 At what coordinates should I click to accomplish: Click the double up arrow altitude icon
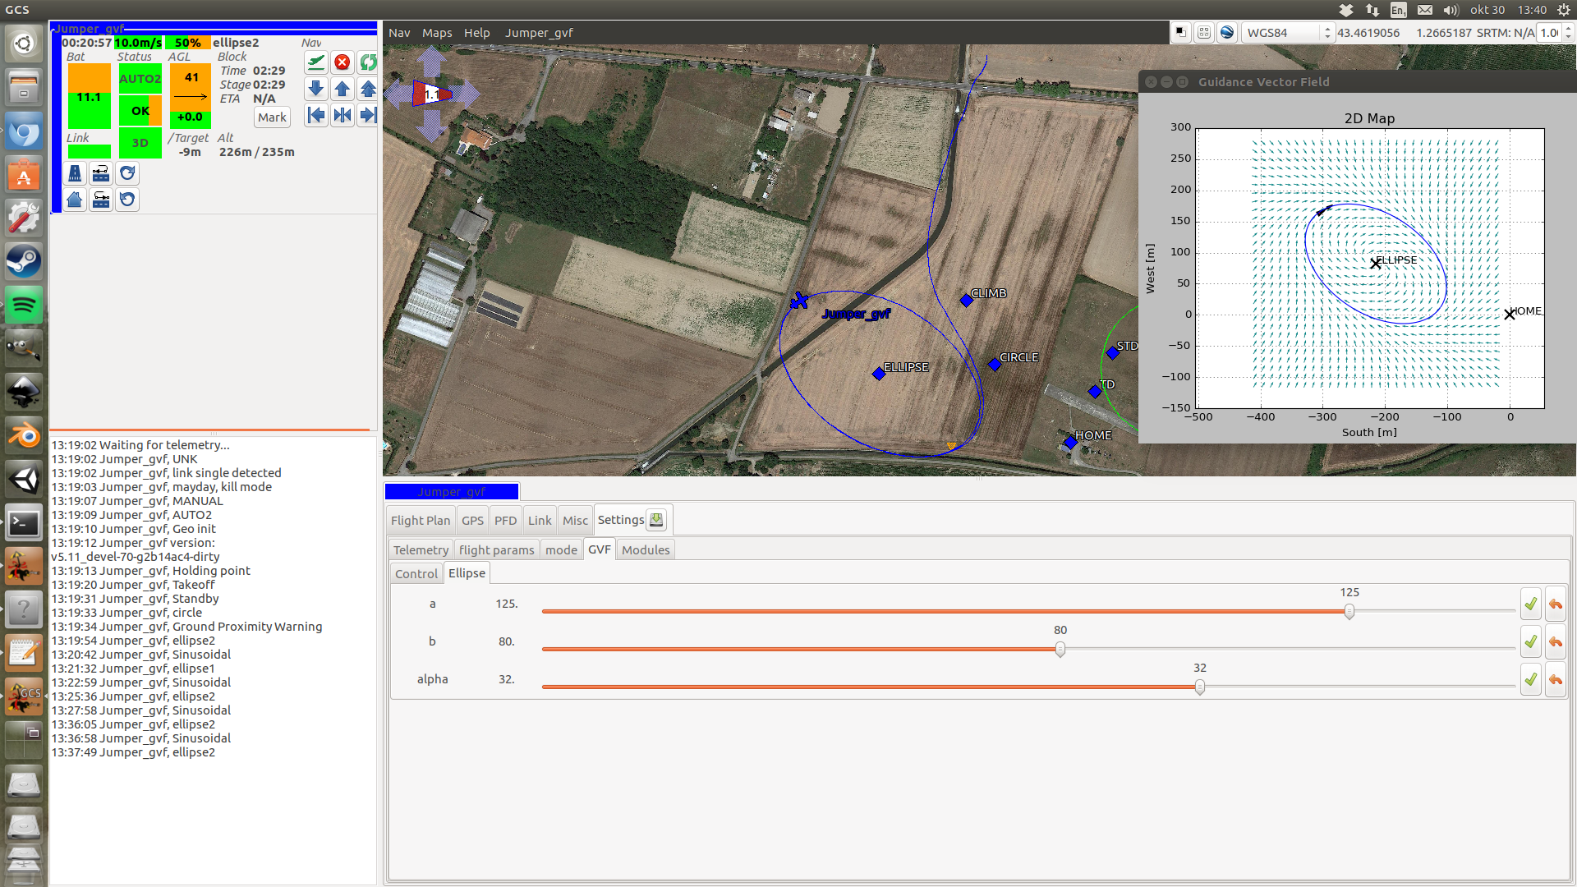coord(369,89)
